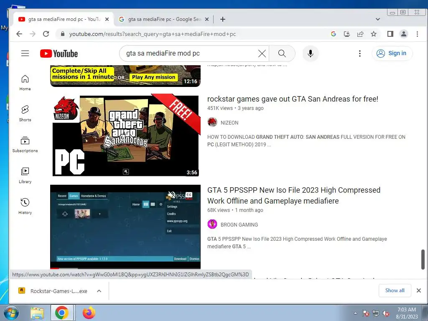428x321 pixels.
Task: Clear the YouTube search box text
Action: pos(262,53)
